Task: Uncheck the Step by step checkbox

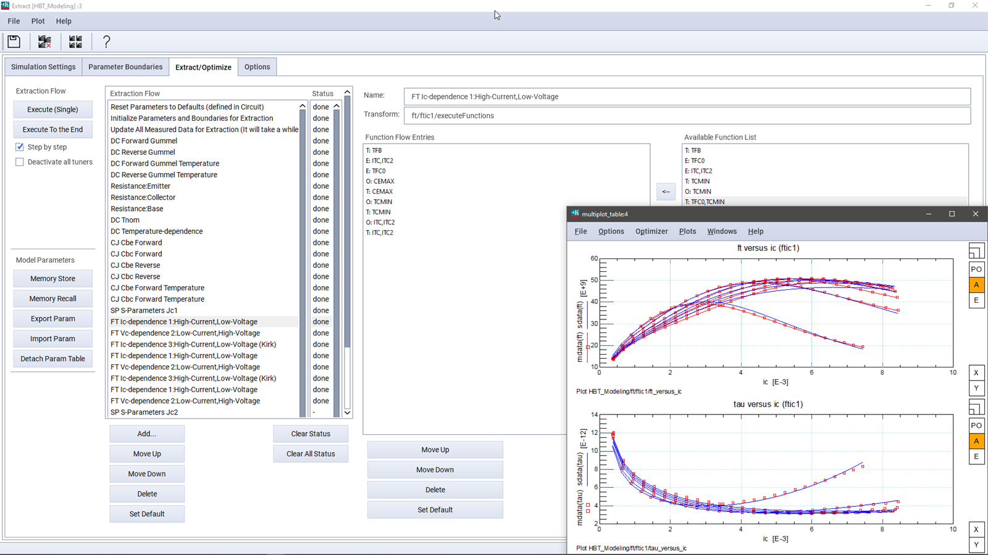Action: click(20, 147)
